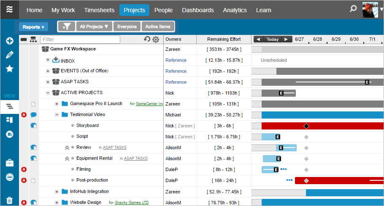Open the column settings gear icon

[156, 40]
